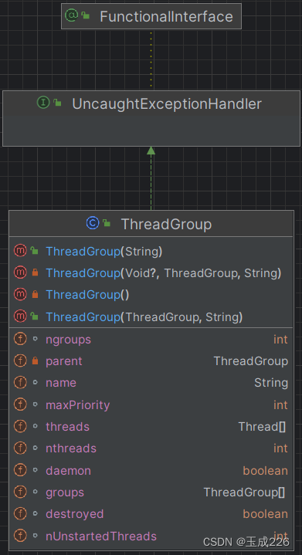Select the ThreadGroup class header
The image size is (302, 555).
[151, 224]
